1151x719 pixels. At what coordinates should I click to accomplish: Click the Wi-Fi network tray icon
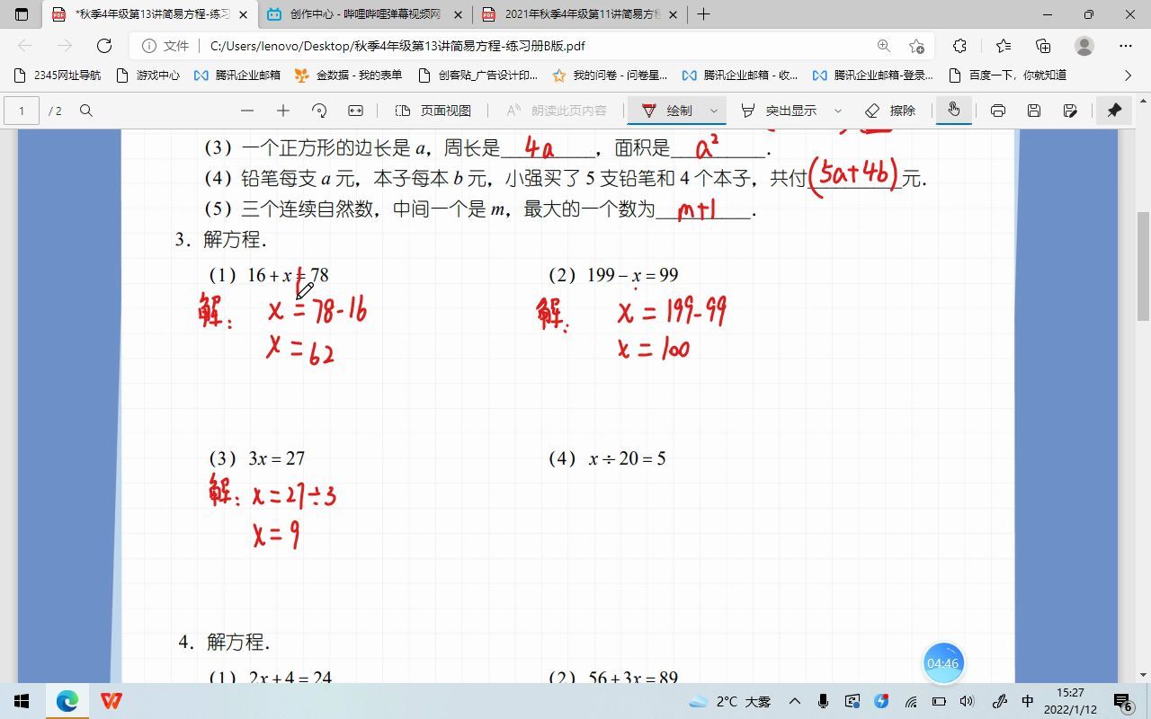(x=911, y=701)
